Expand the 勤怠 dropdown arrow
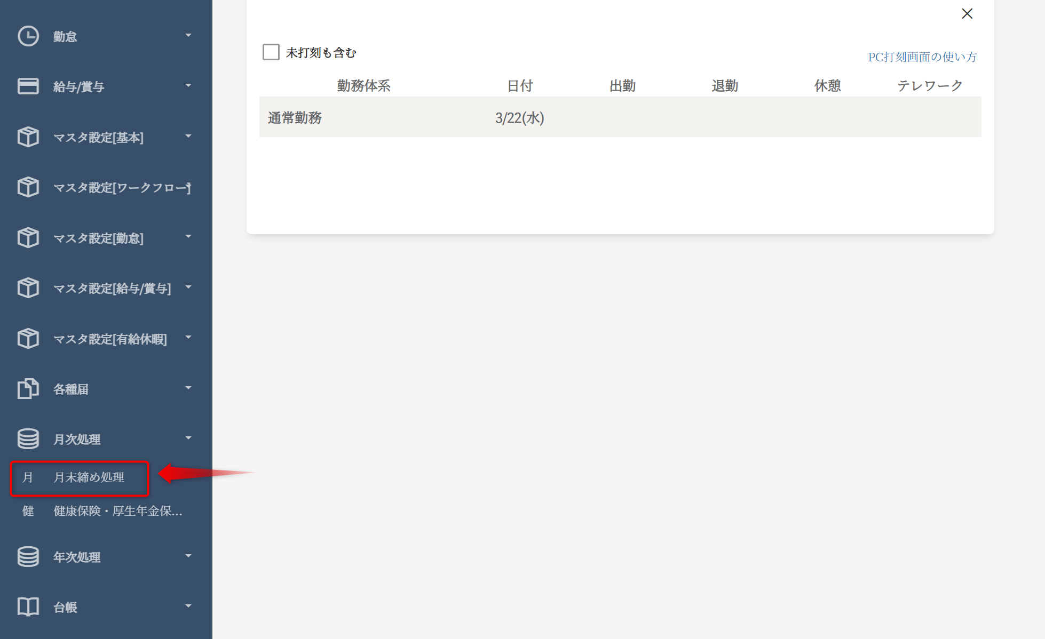This screenshot has width=1045, height=639. tap(188, 36)
